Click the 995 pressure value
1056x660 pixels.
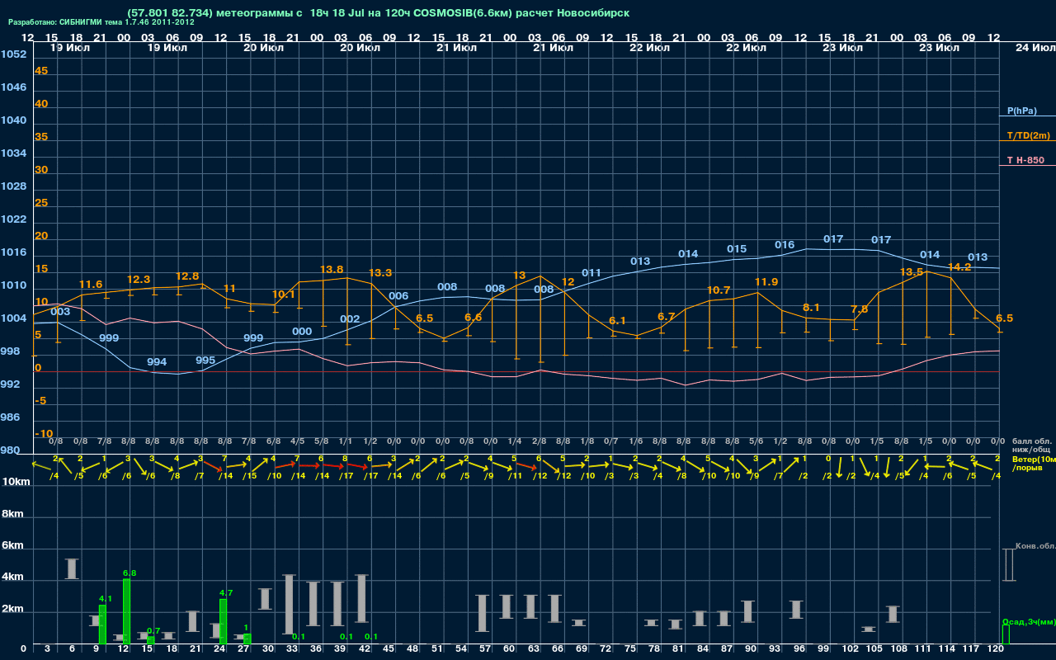tap(205, 361)
